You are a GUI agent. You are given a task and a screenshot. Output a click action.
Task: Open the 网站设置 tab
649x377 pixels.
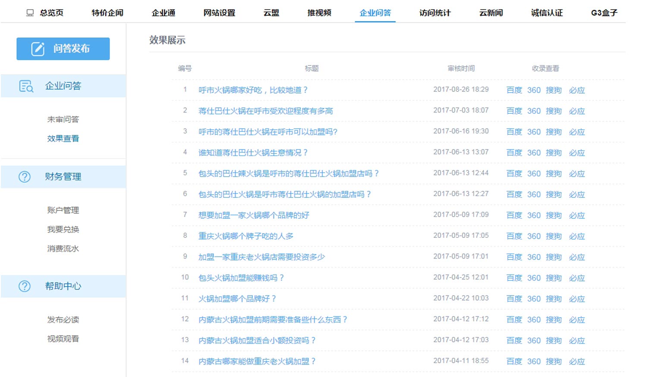click(219, 13)
